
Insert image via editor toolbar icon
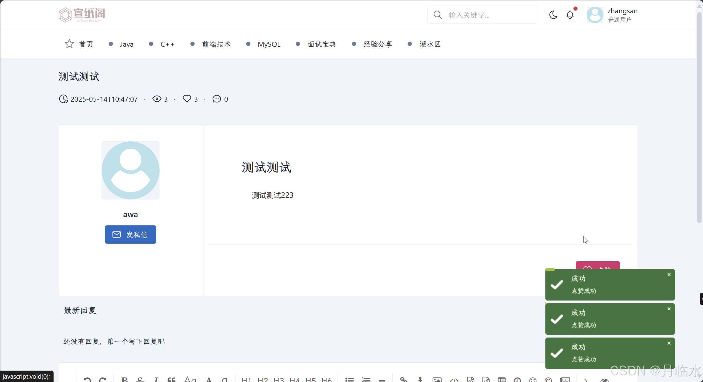pyautogui.click(x=437, y=380)
